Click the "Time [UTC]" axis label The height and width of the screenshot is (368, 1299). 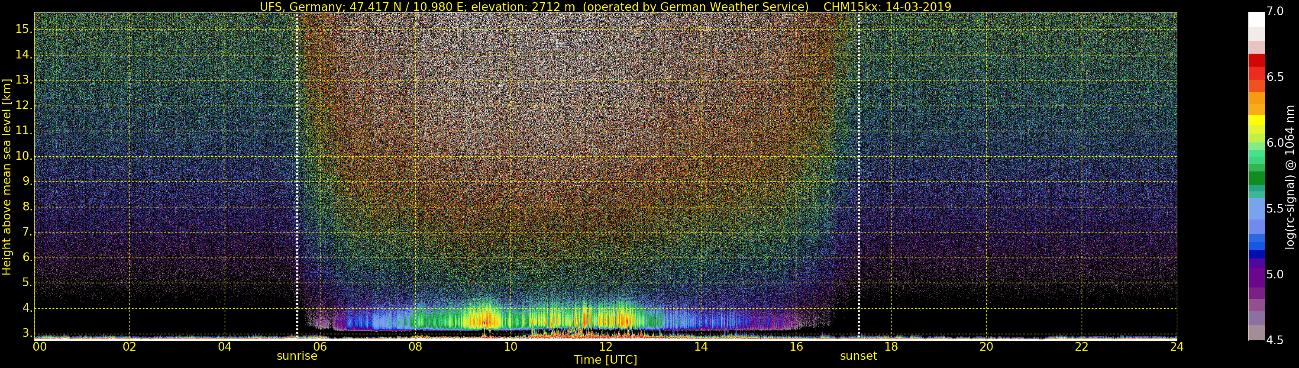pyautogui.click(x=605, y=360)
